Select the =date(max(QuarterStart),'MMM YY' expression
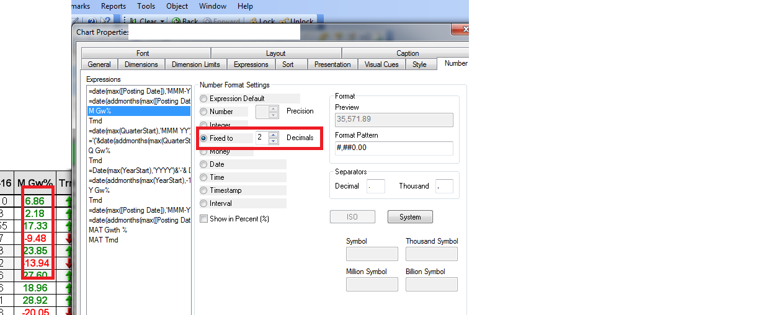The image size is (771, 315). [x=138, y=131]
